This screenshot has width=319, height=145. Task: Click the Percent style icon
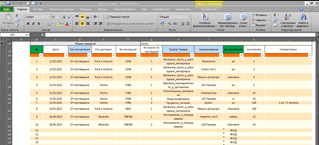pos(169,24)
